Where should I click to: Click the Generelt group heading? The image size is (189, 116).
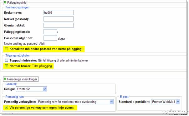coord(11,84)
